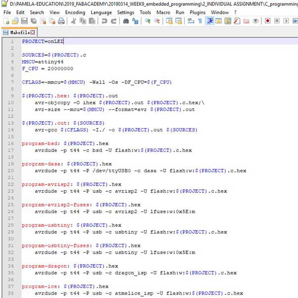Open the Macro menu
This screenshot has width=298, height=298.
[163, 12]
